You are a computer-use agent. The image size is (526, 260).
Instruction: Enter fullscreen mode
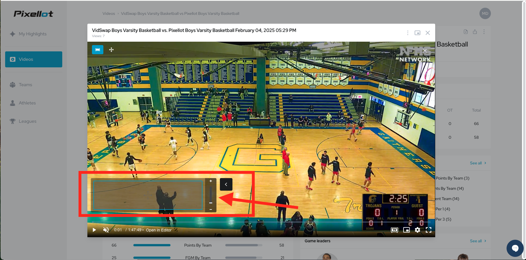tap(429, 230)
